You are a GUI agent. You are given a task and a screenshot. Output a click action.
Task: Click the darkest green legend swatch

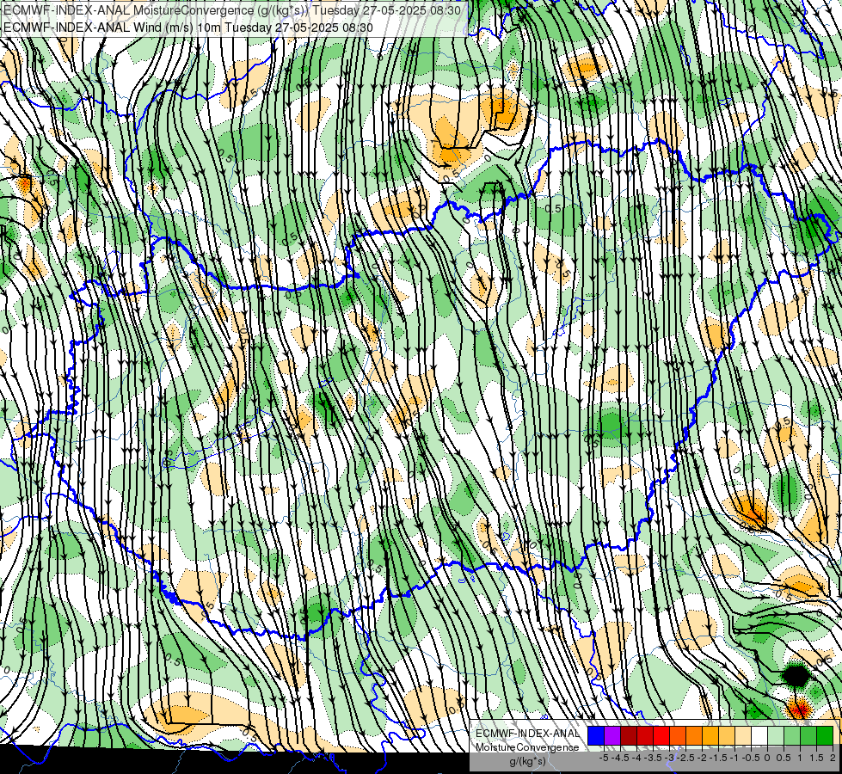point(825,736)
